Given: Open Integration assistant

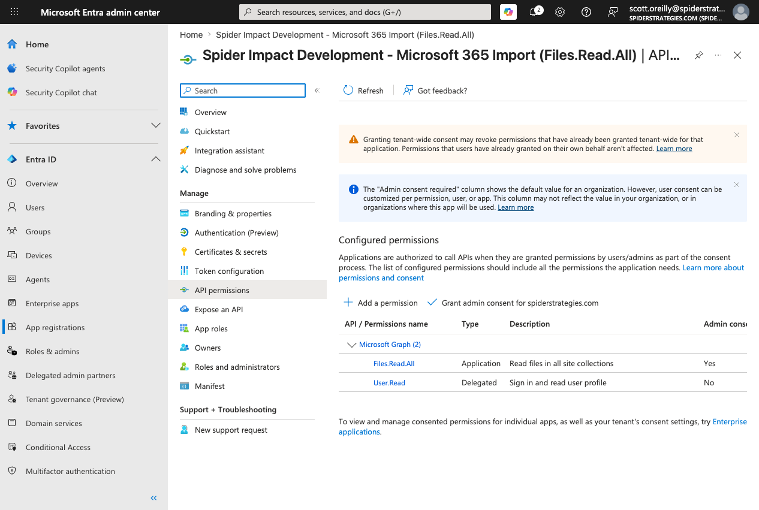Looking at the screenshot, I should click(x=230, y=150).
